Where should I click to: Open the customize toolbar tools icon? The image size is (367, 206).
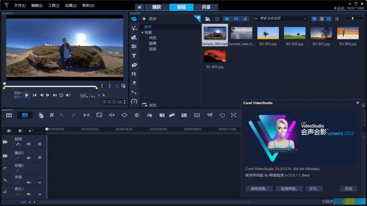[x=52, y=115]
